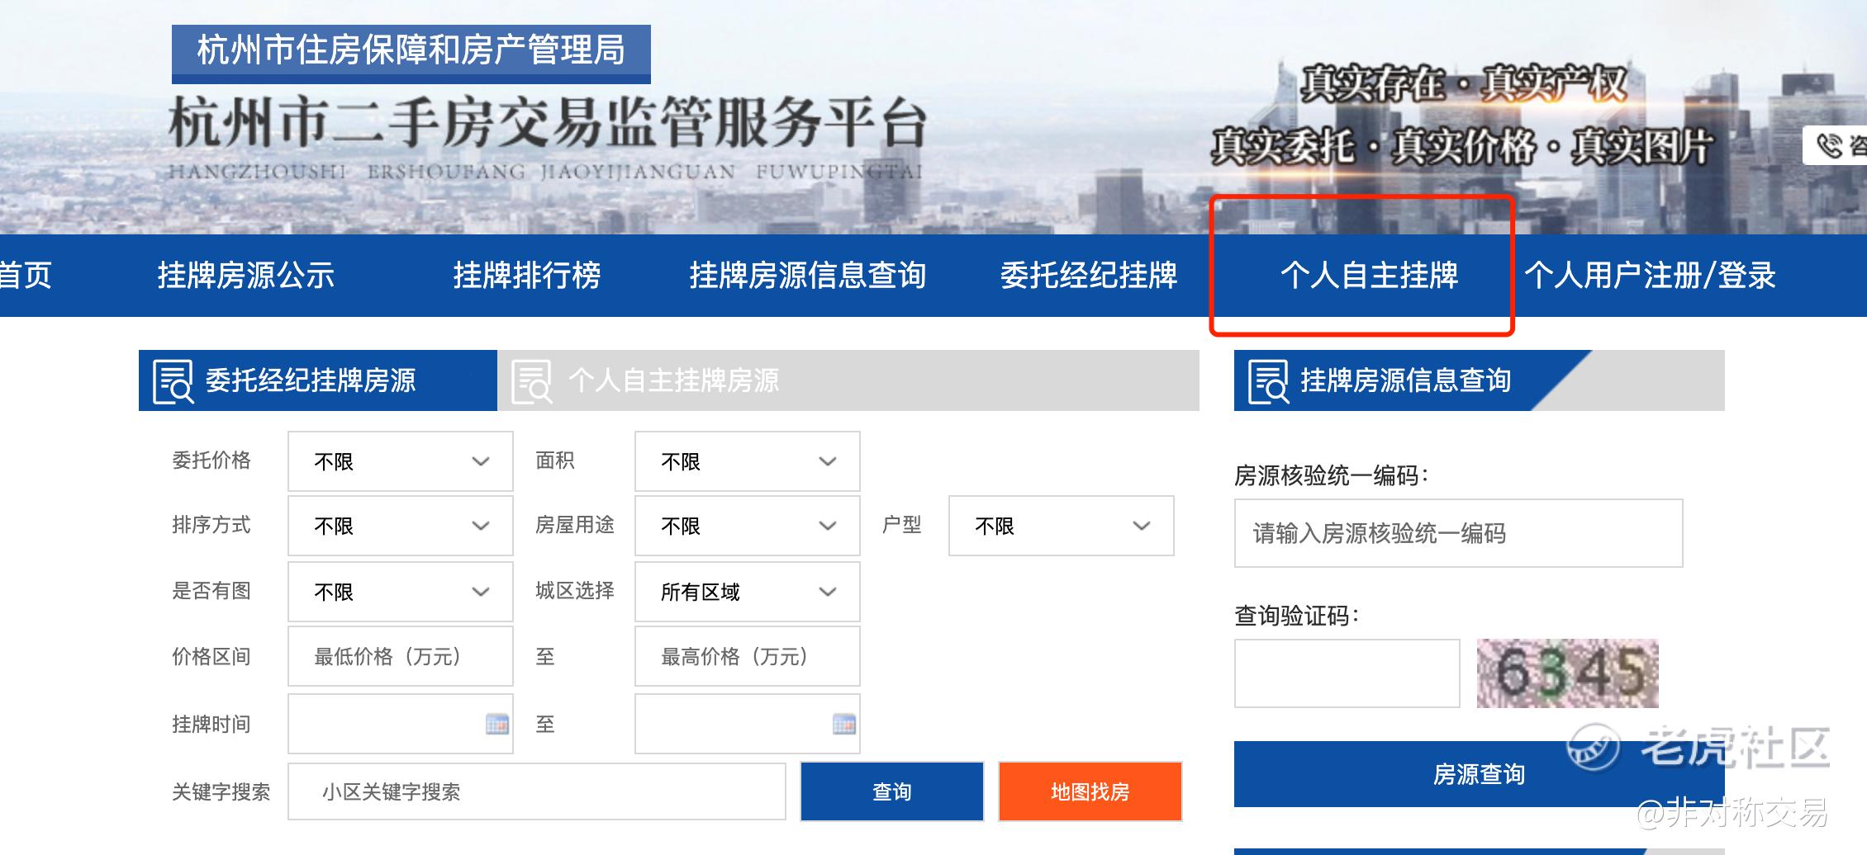The image size is (1867, 855).
Task: Open the 是否有图 dropdown
Action: click(401, 592)
